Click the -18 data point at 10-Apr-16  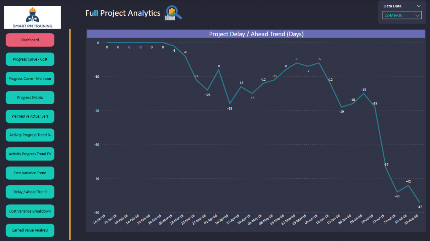pos(230,104)
